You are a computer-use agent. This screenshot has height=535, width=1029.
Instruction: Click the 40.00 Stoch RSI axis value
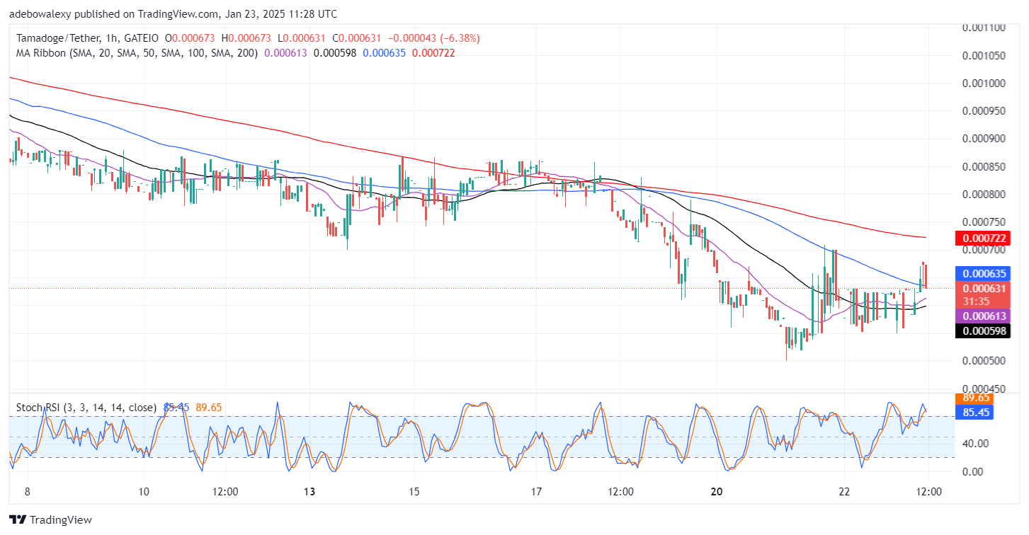[x=976, y=444]
